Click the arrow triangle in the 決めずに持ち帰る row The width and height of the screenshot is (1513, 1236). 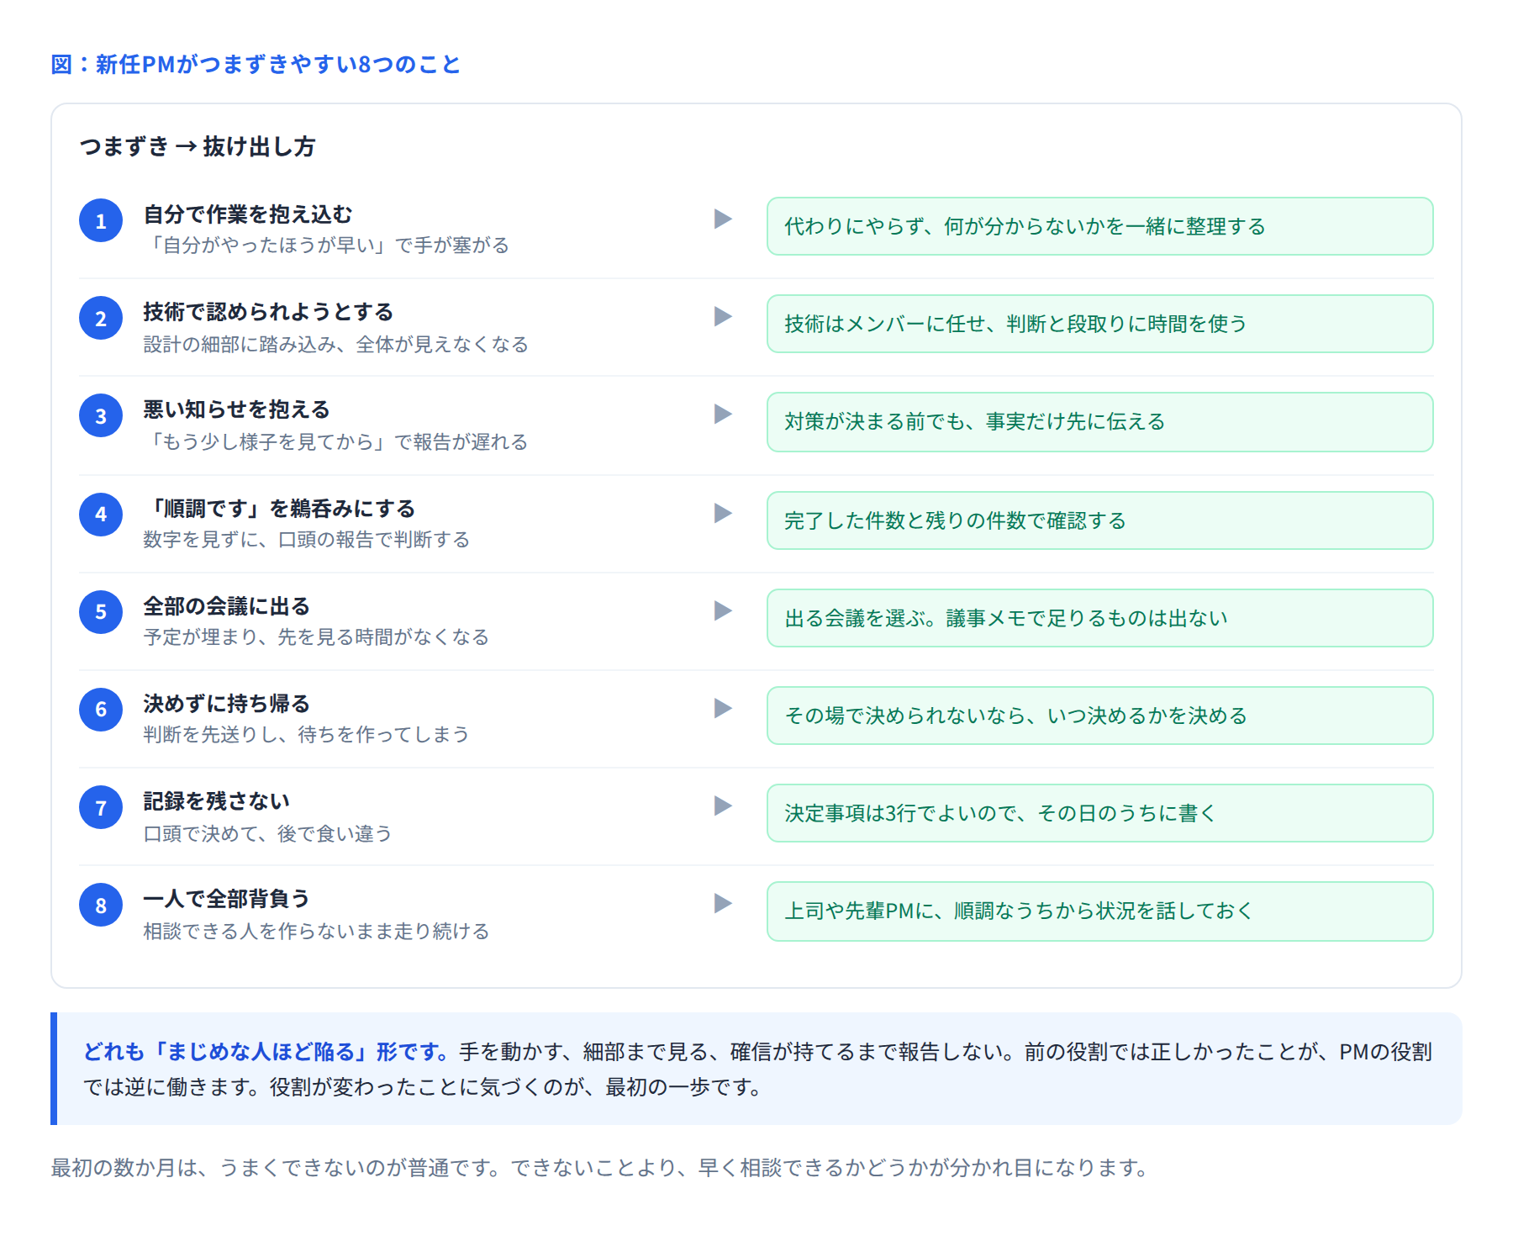click(x=723, y=708)
